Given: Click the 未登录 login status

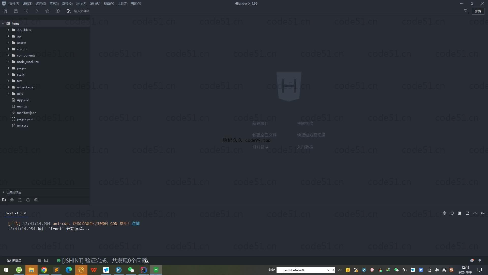Looking at the screenshot, I should click(x=14, y=260).
